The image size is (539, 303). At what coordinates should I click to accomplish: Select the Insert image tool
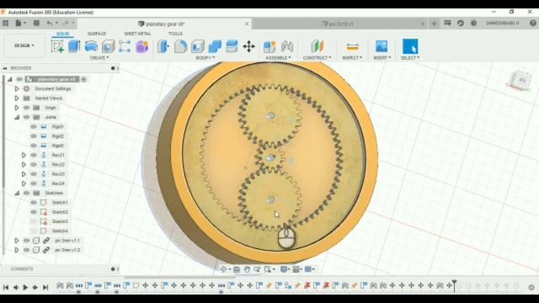click(382, 46)
